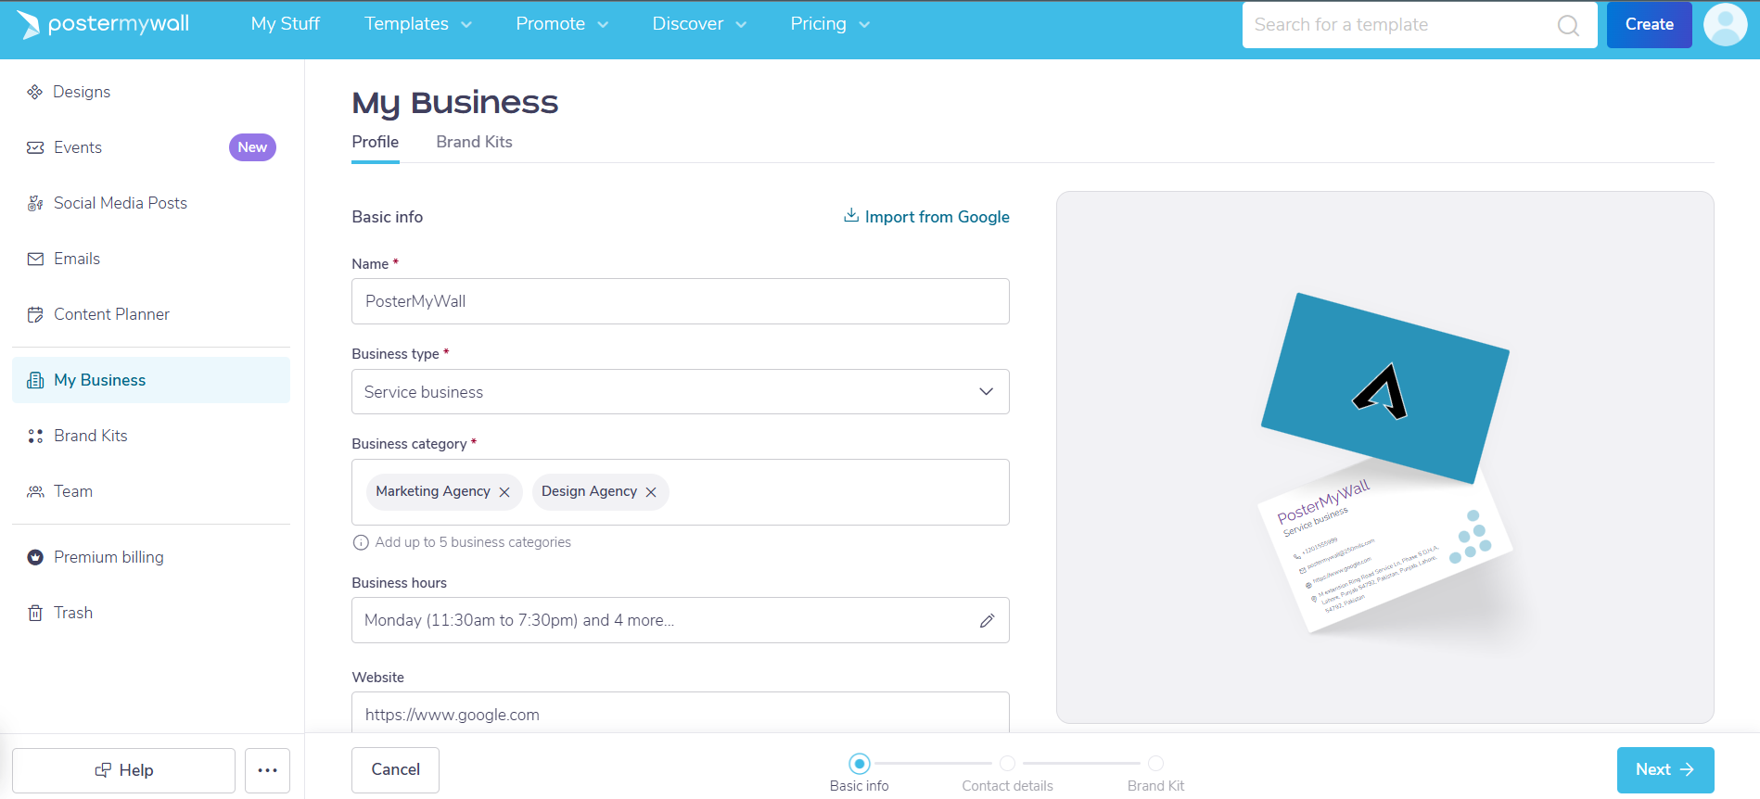This screenshot has width=1760, height=799.
Task: Click the Business hours field
Action: [680, 620]
